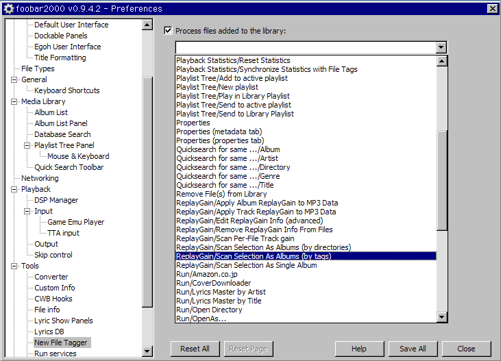The width and height of the screenshot is (501, 361).
Task: Click the foobar2000 gear icon in title bar
Action: coord(9,9)
